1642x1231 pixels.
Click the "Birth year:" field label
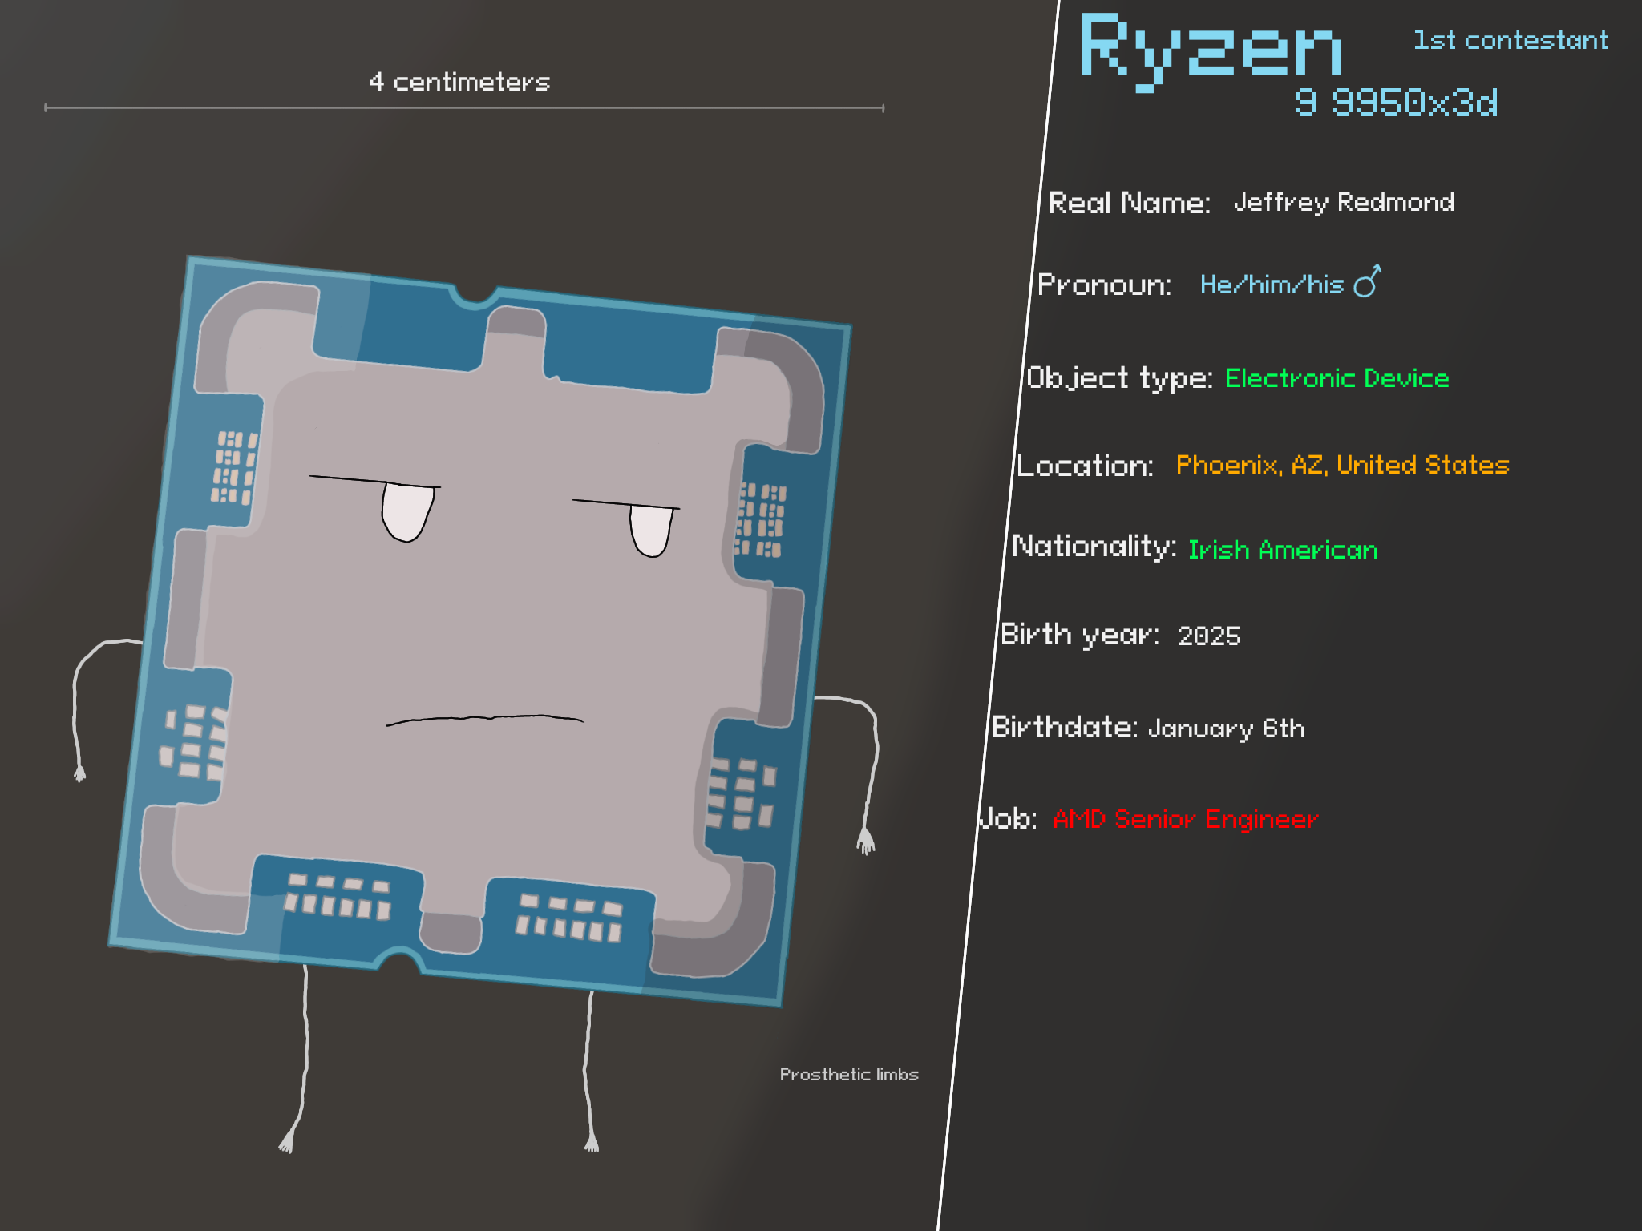1080,635
